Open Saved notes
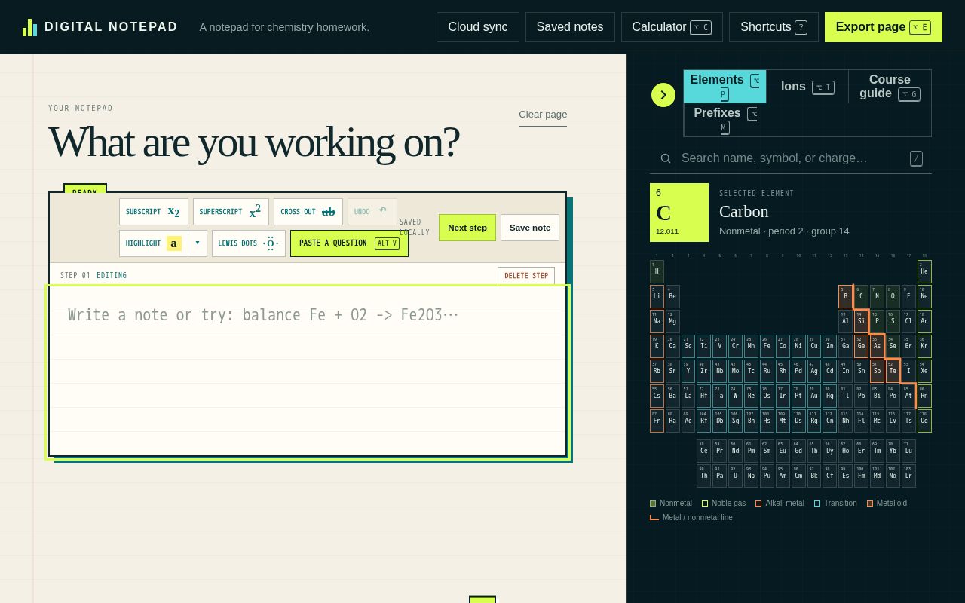 point(570,27)
